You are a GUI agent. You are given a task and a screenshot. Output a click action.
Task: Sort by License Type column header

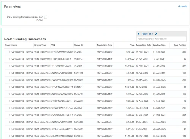click(40, 45)
